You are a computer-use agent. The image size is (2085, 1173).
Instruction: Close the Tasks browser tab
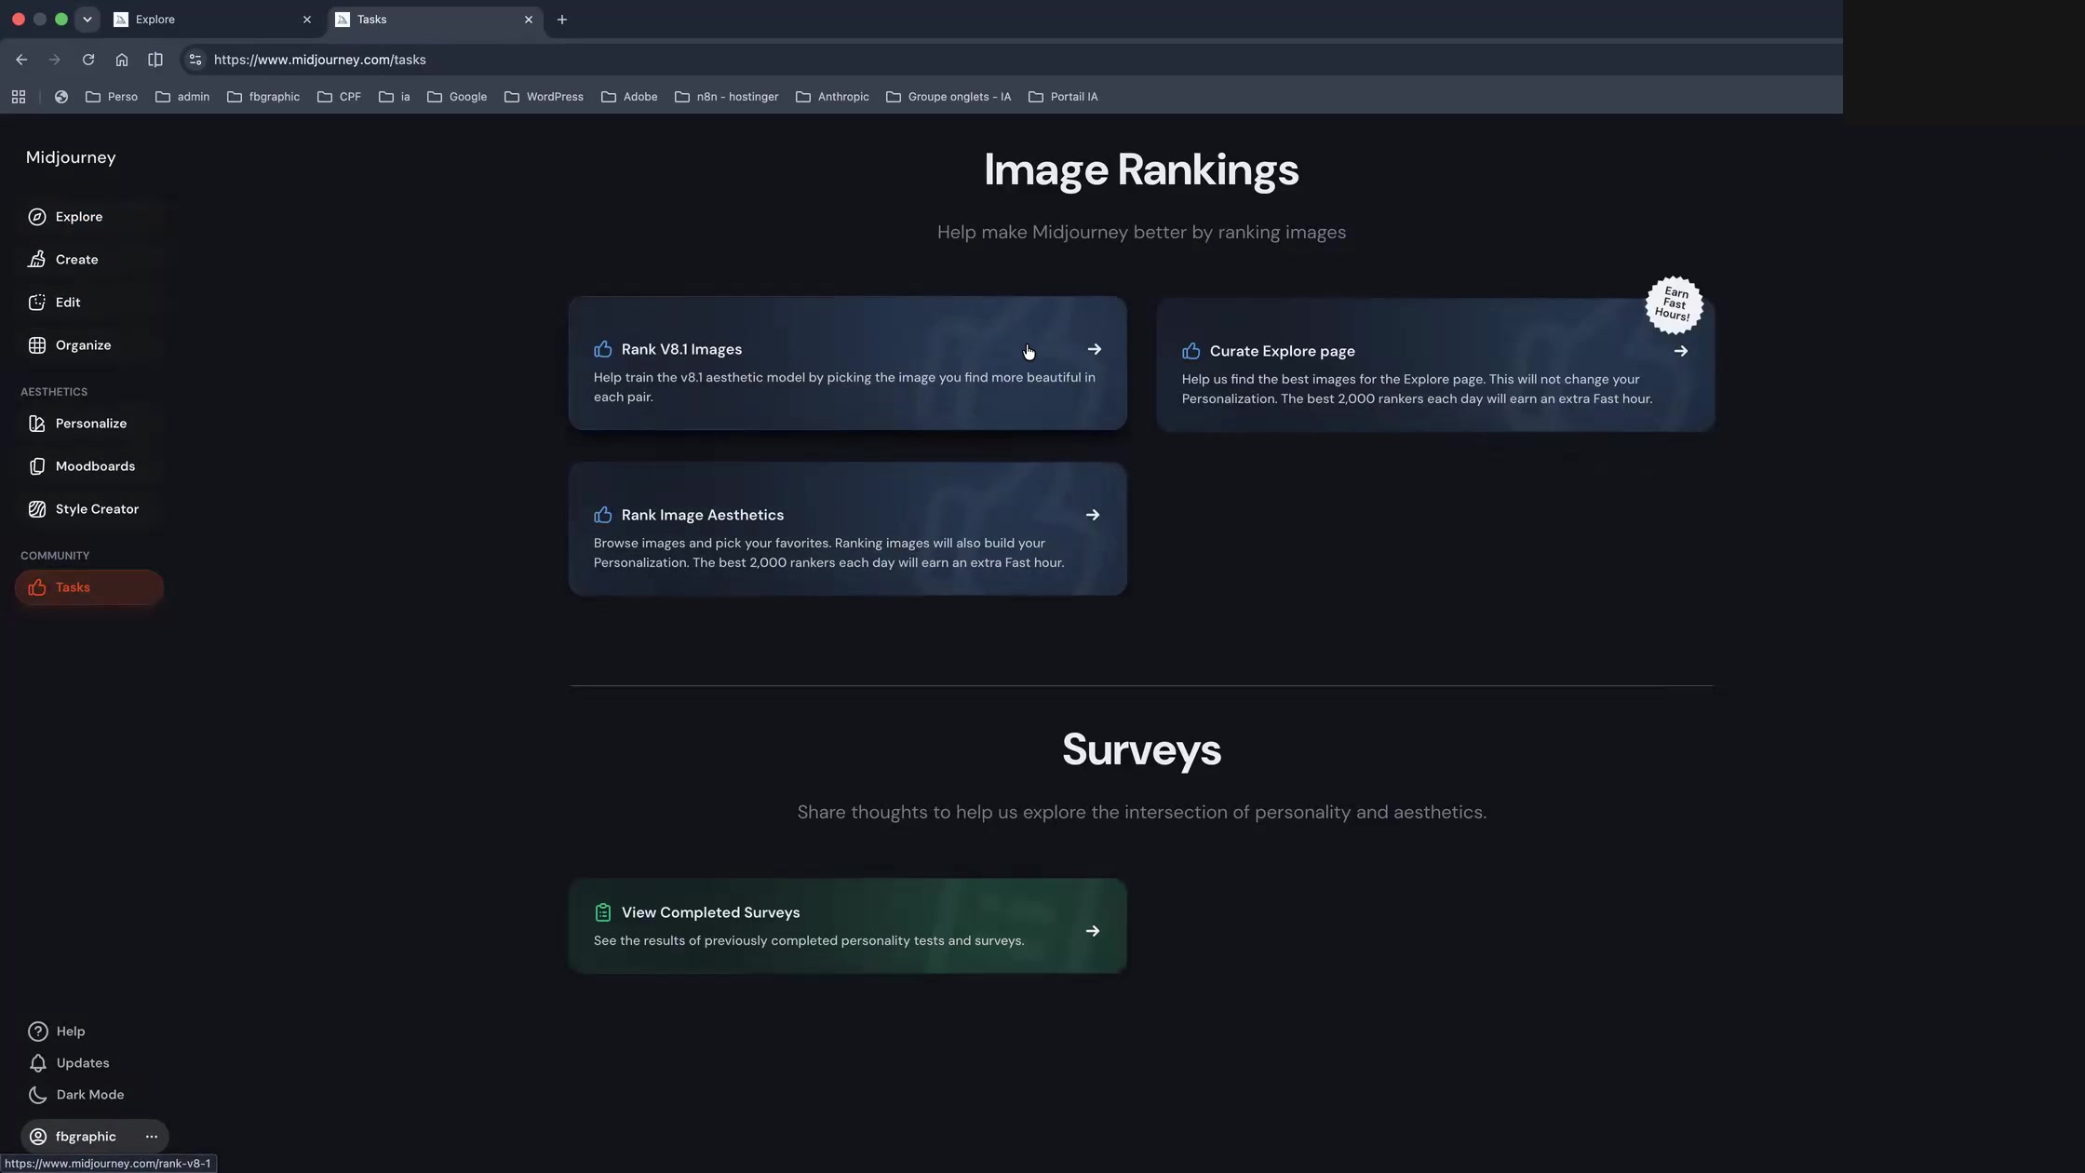[528, 20]
